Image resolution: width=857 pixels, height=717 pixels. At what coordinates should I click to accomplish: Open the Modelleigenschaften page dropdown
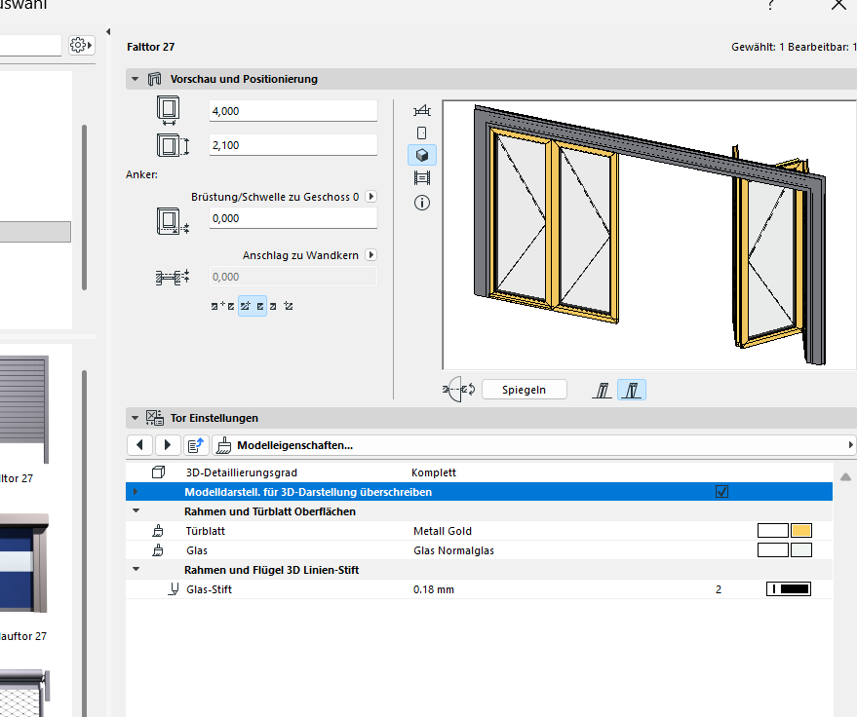click(x=533, y=445)
